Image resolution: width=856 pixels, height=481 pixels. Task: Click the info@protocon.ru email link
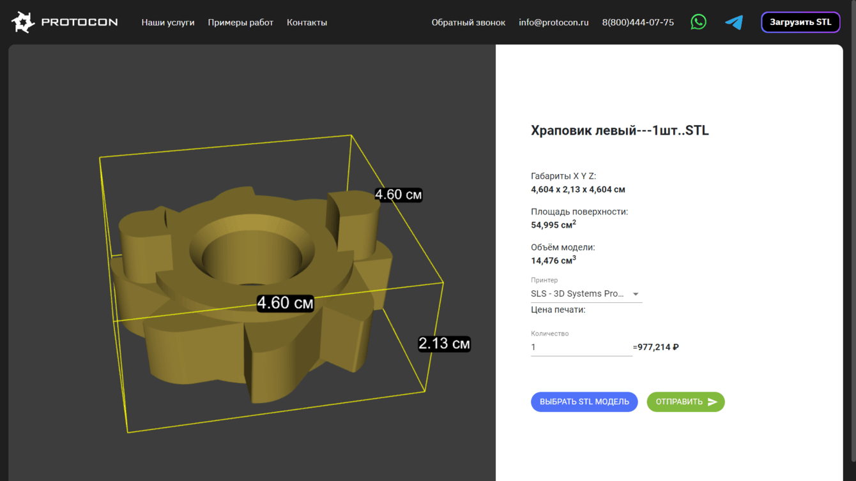[554, 22]
